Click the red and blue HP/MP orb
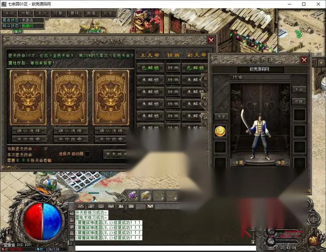The width and height of the screenshot is (326, 252). [x=43, y=222]
